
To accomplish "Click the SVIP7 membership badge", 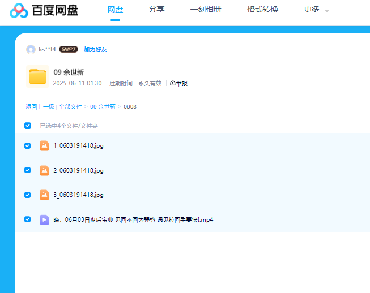I will click(69, 49).
